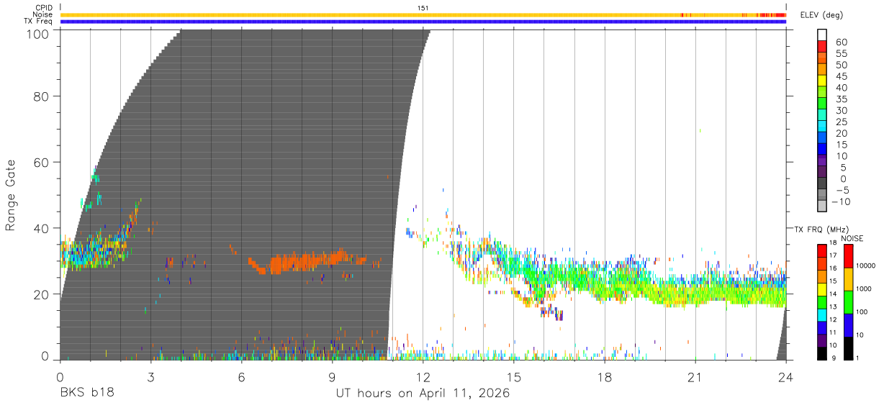Click the CPID value '151'
This screenshot has height=408, width=884.
(x=423, y=8)
